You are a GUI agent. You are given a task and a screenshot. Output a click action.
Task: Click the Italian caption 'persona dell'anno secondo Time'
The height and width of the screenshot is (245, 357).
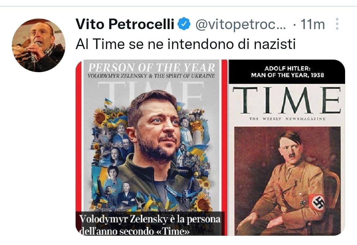[x=150, y=225]
